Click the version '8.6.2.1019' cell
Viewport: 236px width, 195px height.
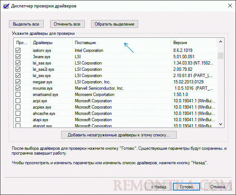tap(183, 50)
